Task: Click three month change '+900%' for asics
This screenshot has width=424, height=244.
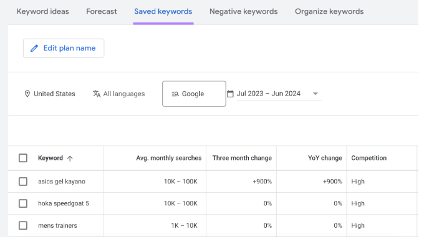Action: click(263, 182)
